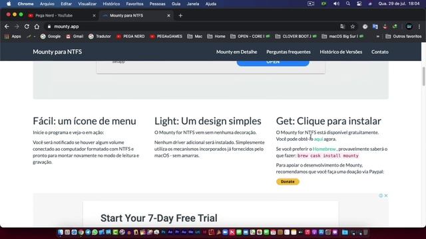Open the Favoritos menu
This screenshot has height=239, width=426.
(134, 4)
